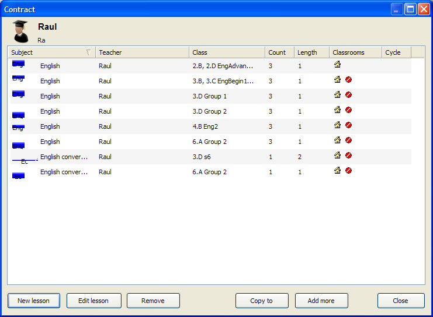This screenshot has height=317, width=433.
Task: Click house classroom icon in 4.B Eng2 row
Action: pos(337,125)
